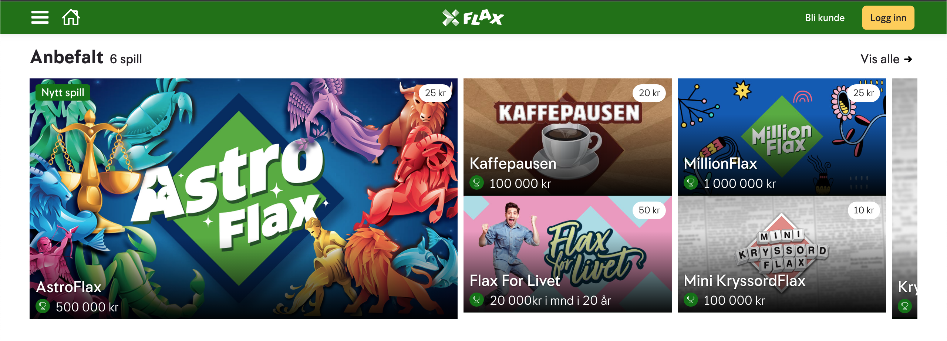Screen dimensions: 947x341
Task: Click the Nytt spill badge on AstroFlax
Action: click(x=63, y=92)
